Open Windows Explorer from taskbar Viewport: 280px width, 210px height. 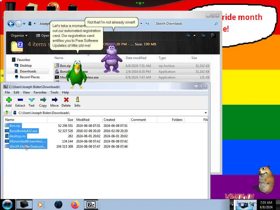[x=24, y=205]
